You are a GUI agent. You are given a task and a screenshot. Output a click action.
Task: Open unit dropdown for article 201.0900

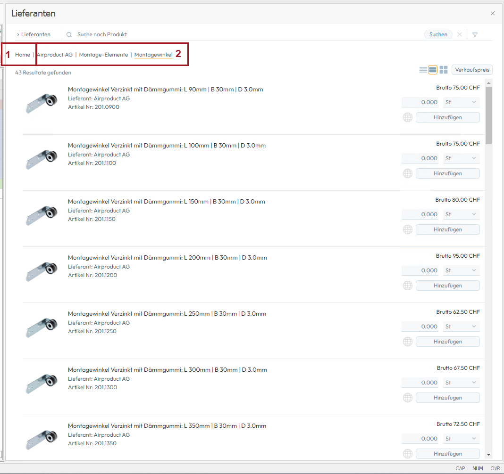click(461, 102)
